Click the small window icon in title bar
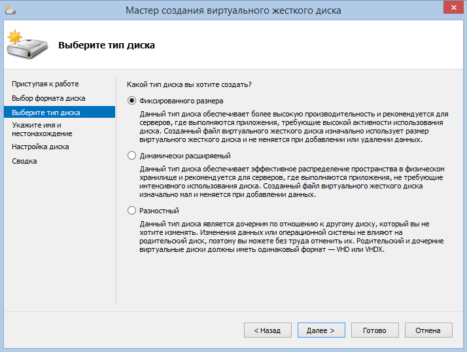Viewport: 467px width, 352px height. point(10,10)
